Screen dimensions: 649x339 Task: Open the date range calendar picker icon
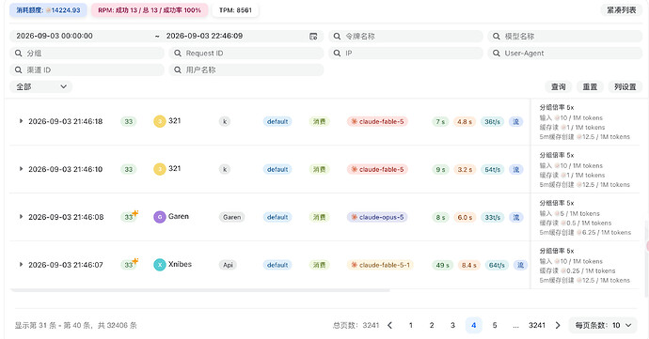[x=313, y=37]
